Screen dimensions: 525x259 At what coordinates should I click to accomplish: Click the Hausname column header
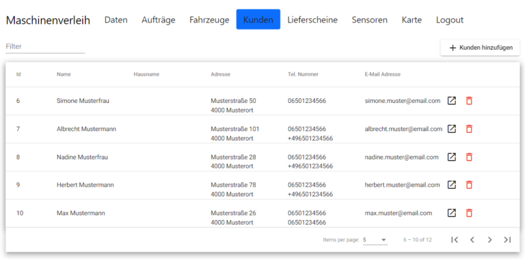(x=146, y=74)
